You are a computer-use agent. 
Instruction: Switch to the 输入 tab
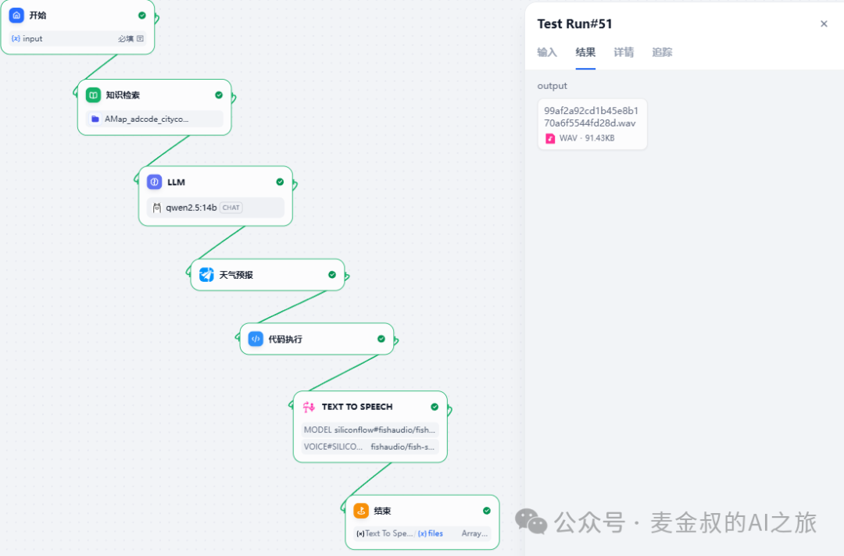pyautogui.click(x=547, y=52)
